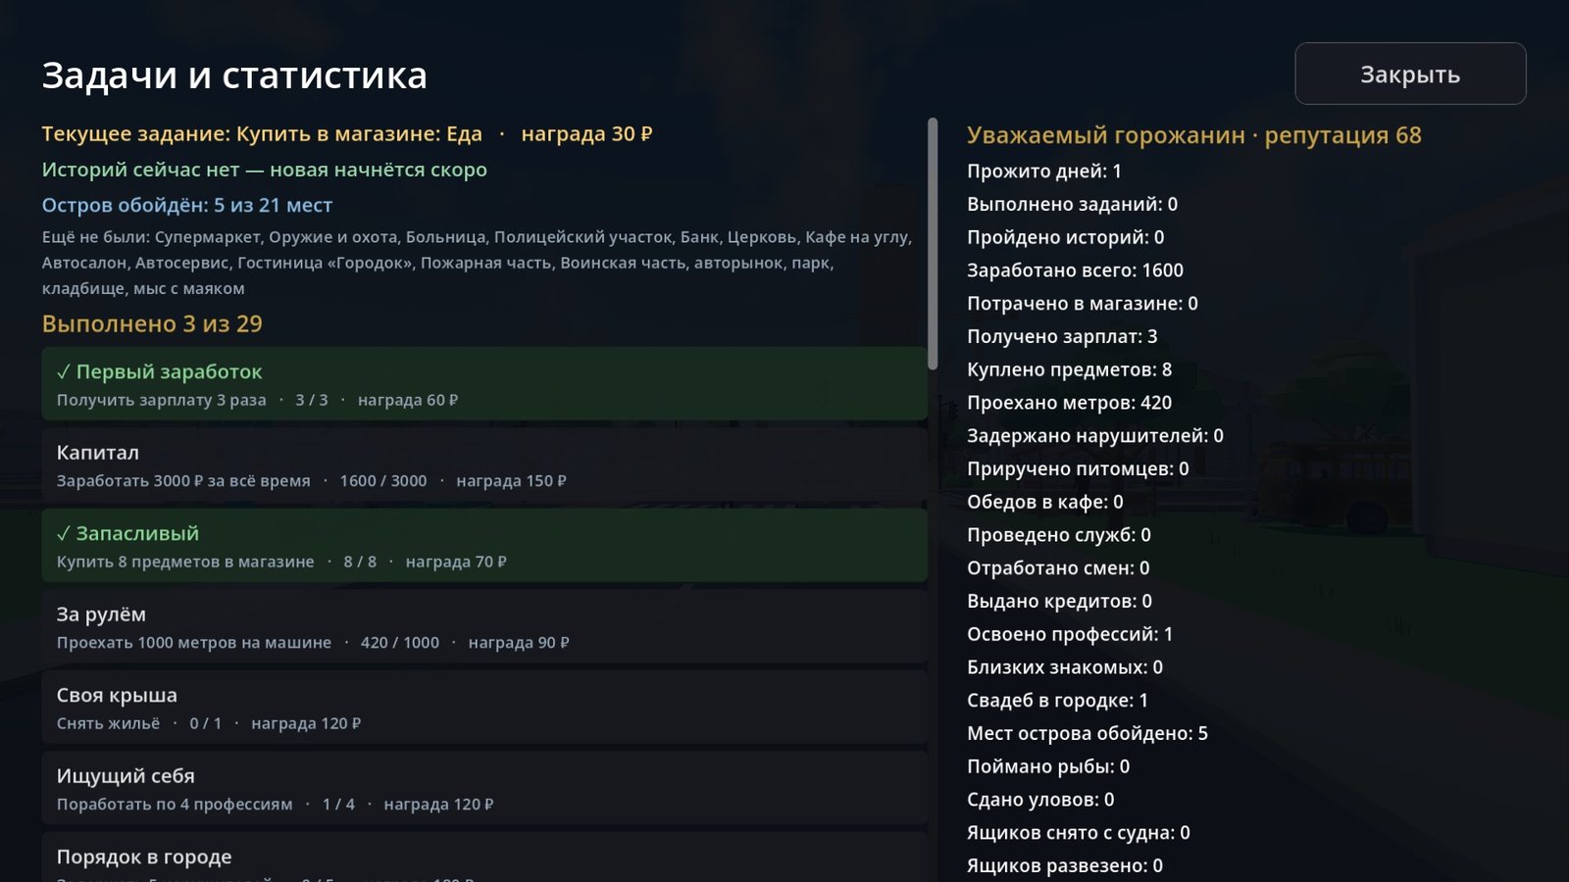The width and height of the screenshot is (1569, 882).
Task: Click the Куплено предметов: 8 stat
Action: [x=1070, y=369]
